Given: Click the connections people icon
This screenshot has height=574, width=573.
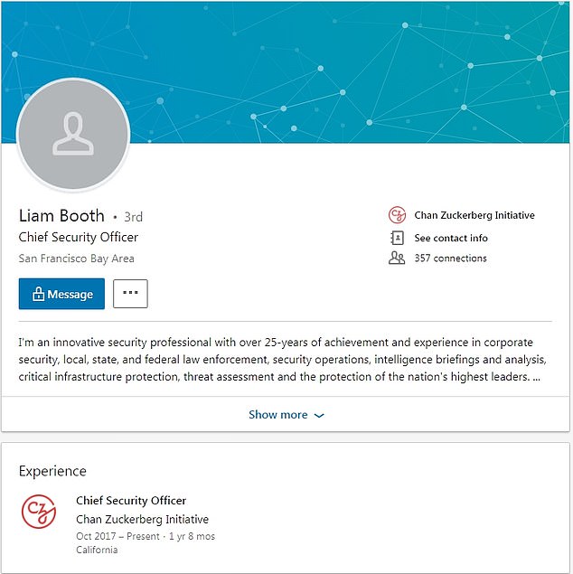Looking at the screenshot, I should (x=396, y=259).
